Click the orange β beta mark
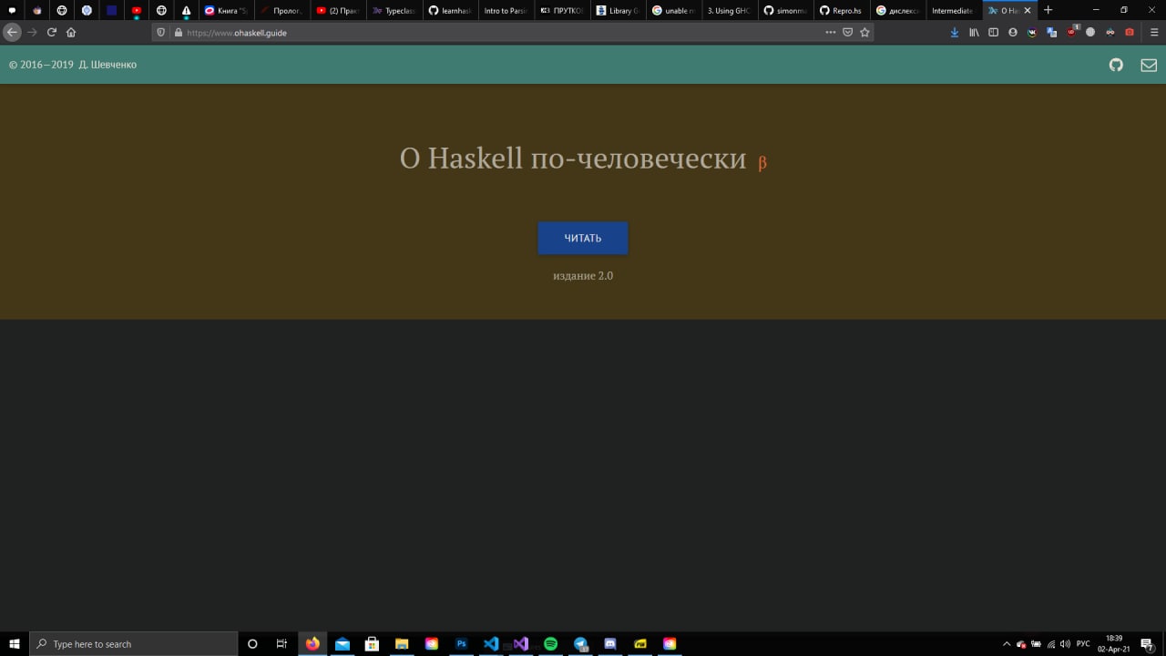Viewport: 1166px width, 656px height. coord(762,163)
